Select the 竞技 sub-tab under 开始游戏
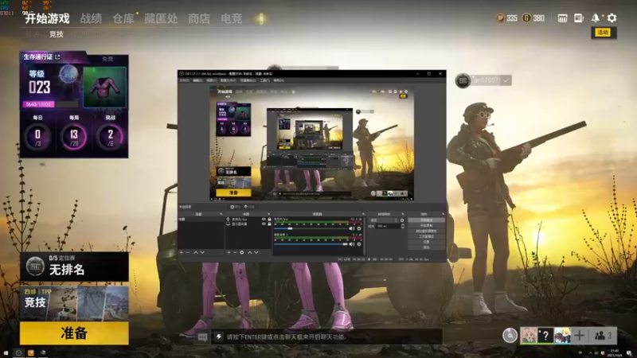637x358 pixels. [x=57, y=34]
